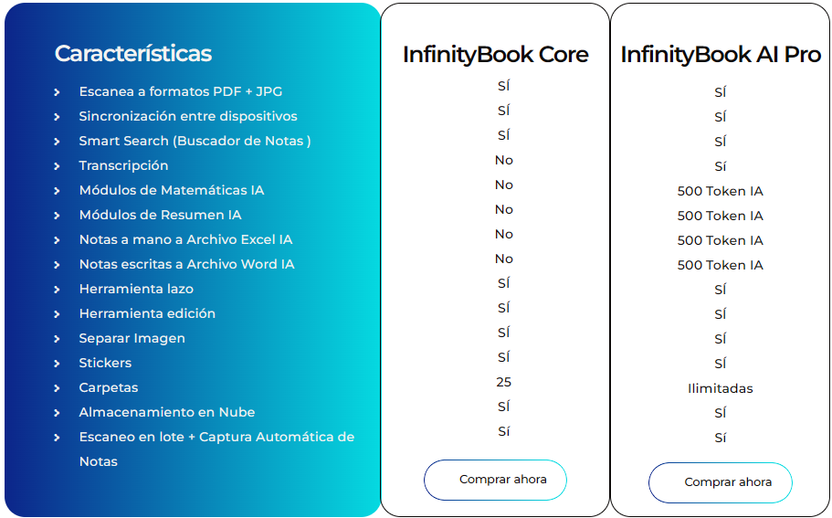Click the chevron icon beside Carpetas
This screenshot has width=832, height=518.
tap(57, 388)
